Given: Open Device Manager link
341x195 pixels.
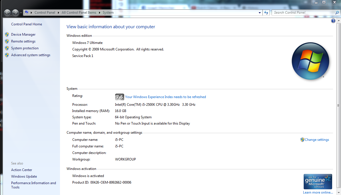Looking at the screenshot, I should tap(23, 34).
